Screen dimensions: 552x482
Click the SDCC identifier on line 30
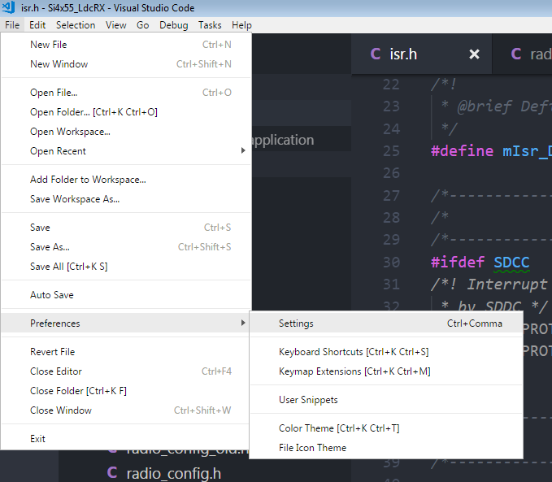[x=512, y=262]
